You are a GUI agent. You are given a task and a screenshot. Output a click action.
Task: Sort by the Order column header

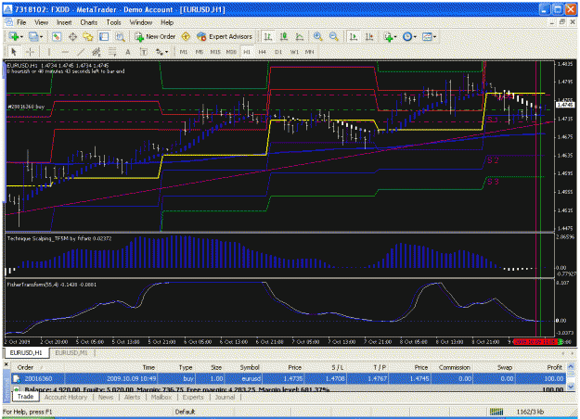coord(26,367)
